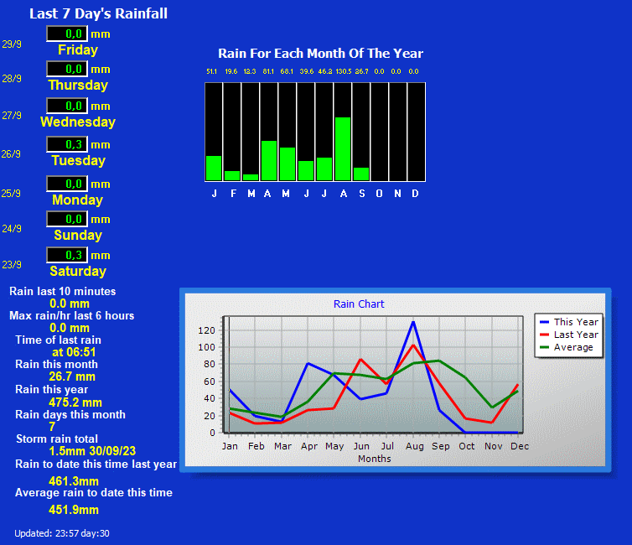Click the 'Average' legend label
This screenshot has width=632, height=545.
(x=573, y=347)
